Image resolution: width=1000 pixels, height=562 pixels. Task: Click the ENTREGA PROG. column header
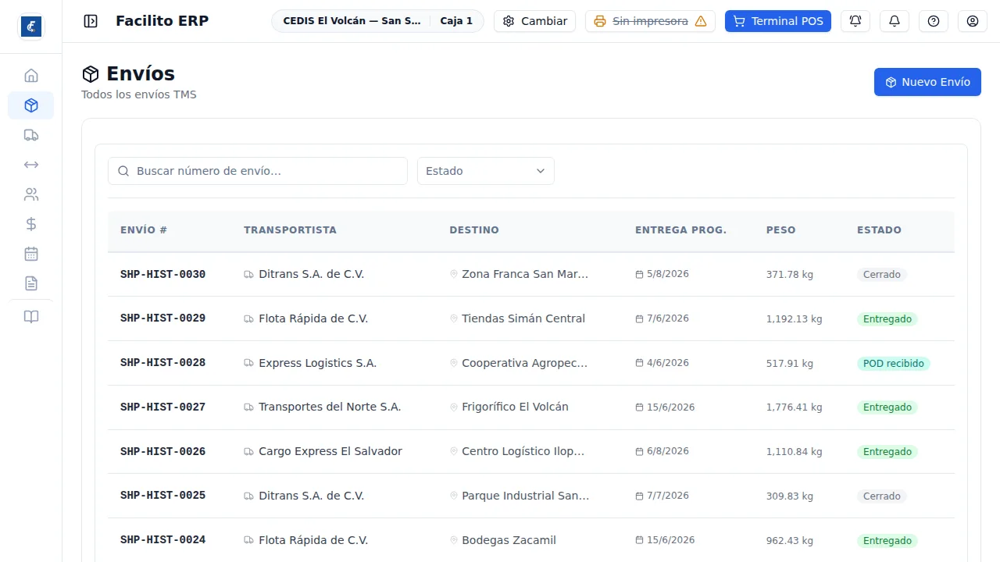pos(680,230)
